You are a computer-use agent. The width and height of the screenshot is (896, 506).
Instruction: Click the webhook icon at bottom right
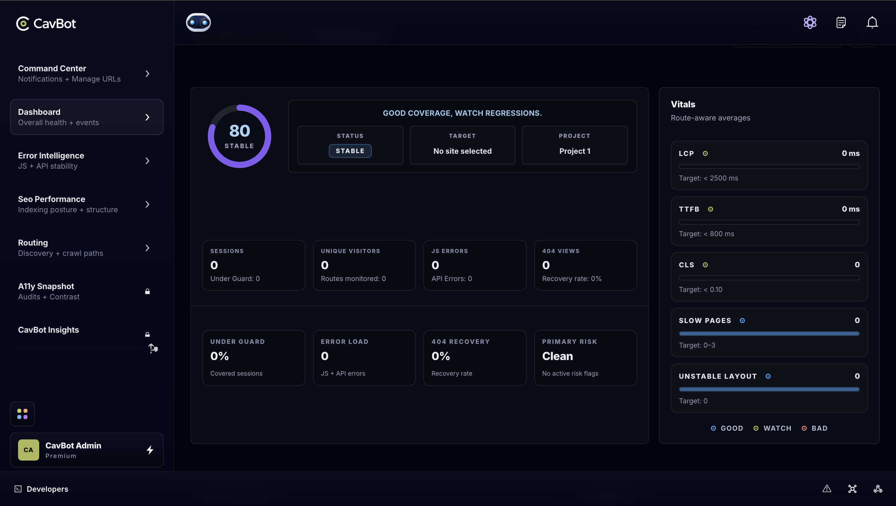(878, 489)
